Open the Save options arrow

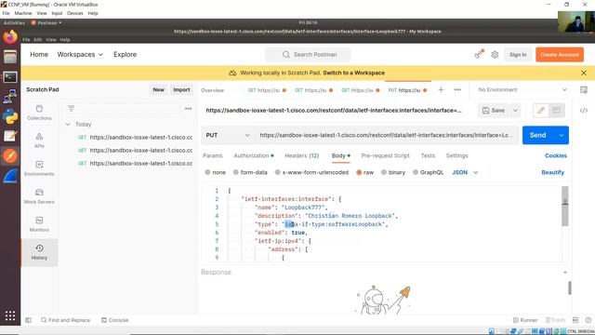[515, 111]
